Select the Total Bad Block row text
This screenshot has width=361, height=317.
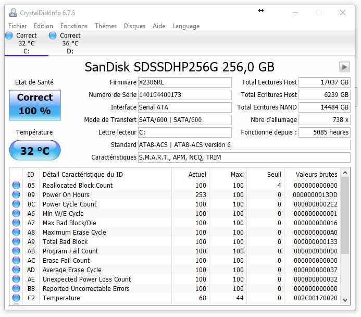[65, 242]
